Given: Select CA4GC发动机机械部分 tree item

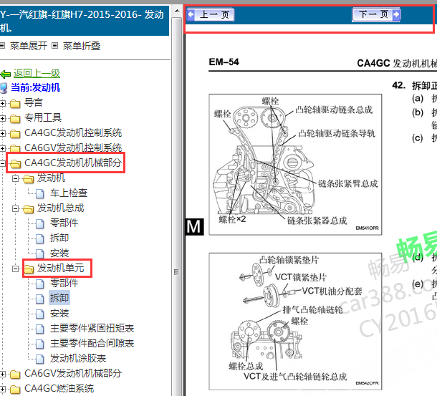Looking at the screenshot, I should tap(73, 163).
